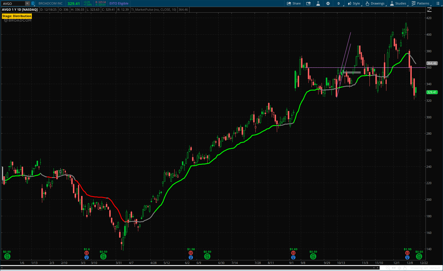The width and height of the screenshot is (443, 271).
Task: Click the horizontal scrollbar at chart bottom
Action: [x=186, y=268]
